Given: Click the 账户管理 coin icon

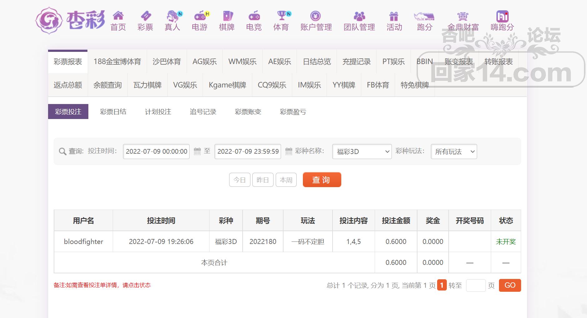Looking at the screenshot, I should coord(316,16).
